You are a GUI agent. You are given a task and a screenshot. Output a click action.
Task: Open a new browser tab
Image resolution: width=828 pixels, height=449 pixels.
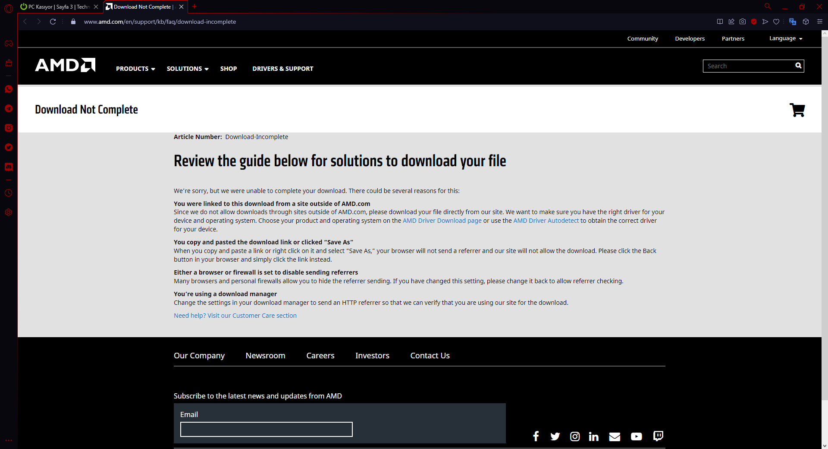194,6
